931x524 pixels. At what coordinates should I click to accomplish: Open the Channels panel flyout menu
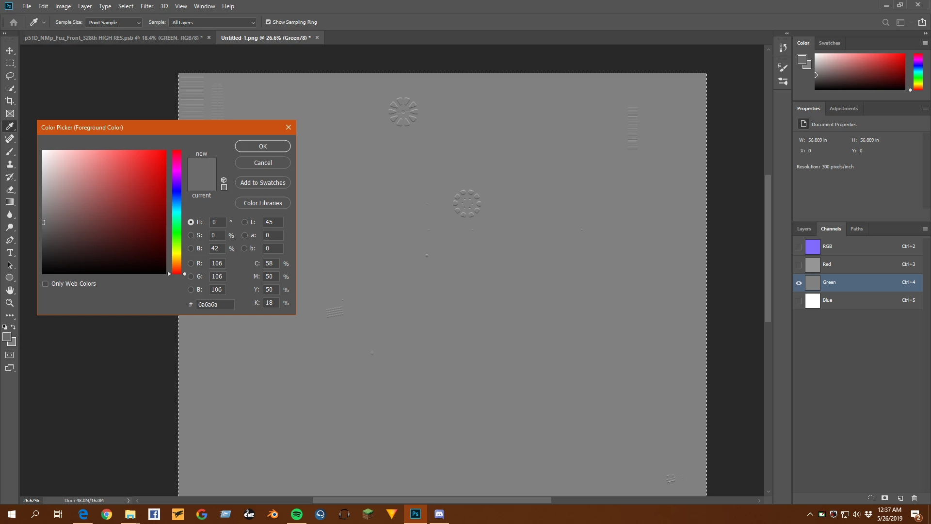click(x=925, y=229)
